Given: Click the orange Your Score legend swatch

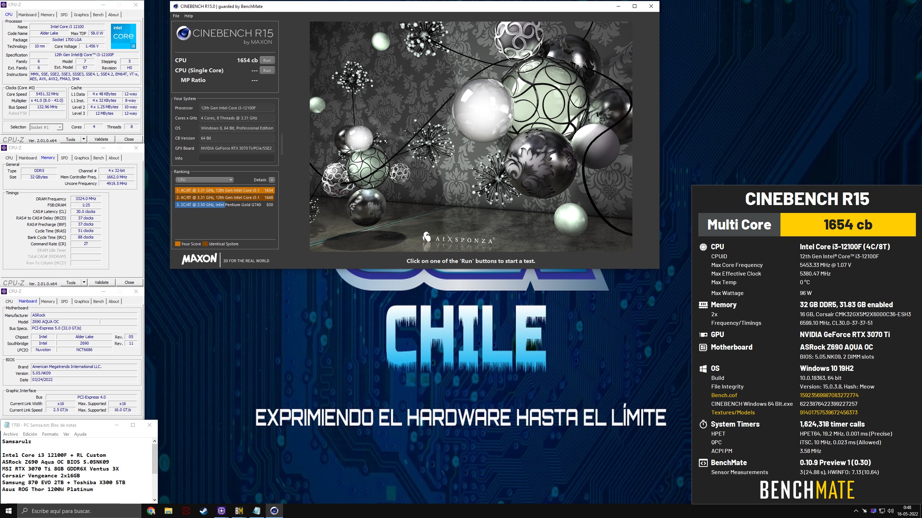Looking at the screenshot, I should coord(178,244).
